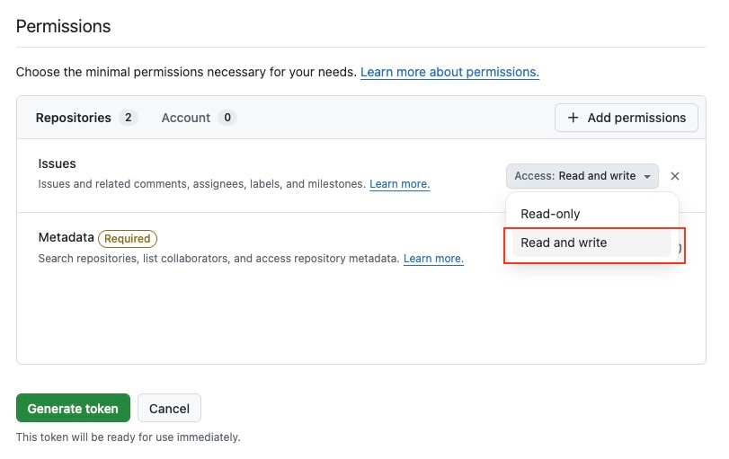Choose the Read-only access option
Screen dimensions: 729x459
550,214
